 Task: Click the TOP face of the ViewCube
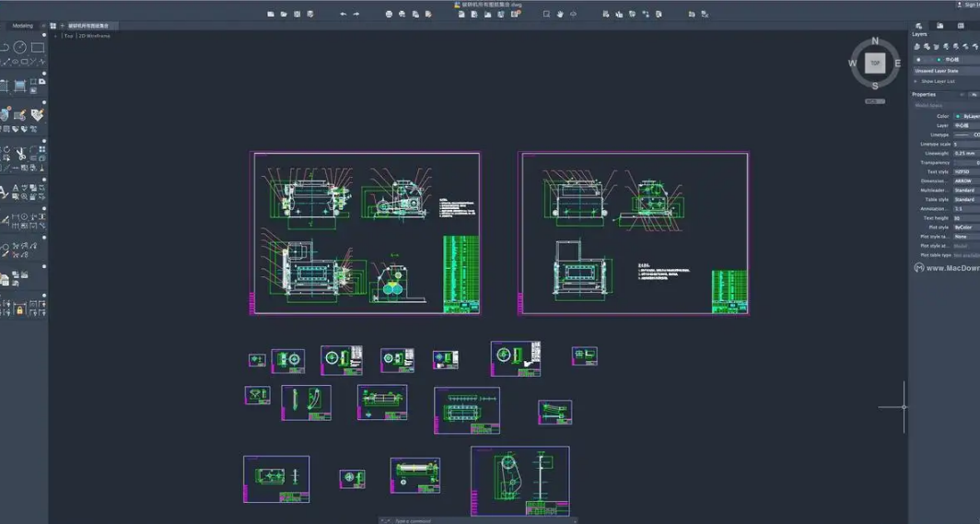click(x=875, y=63)
